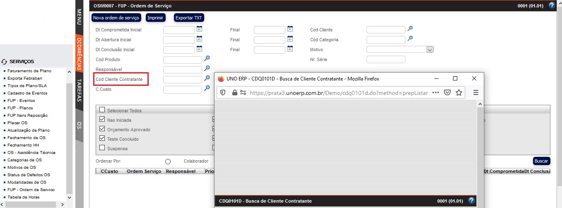Open calendar for Dt Conclusão Inicial
This screenshot has height=208, width=562.
click(199, 49)
